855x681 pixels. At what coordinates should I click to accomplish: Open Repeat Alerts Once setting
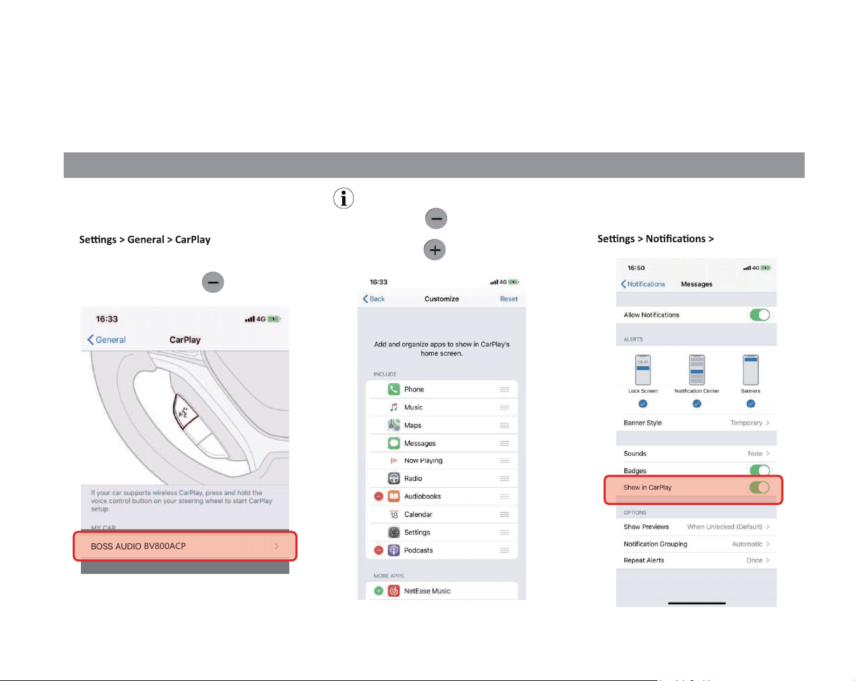pos(696,560)
